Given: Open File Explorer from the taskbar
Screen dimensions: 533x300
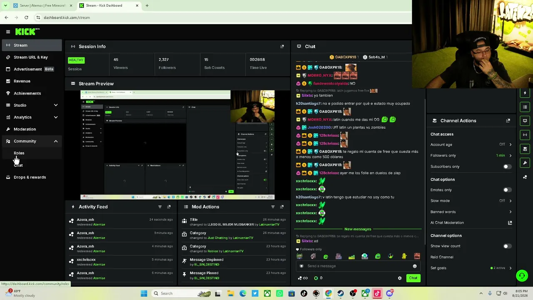Looking at the screenshot, I should pos(230,293).
